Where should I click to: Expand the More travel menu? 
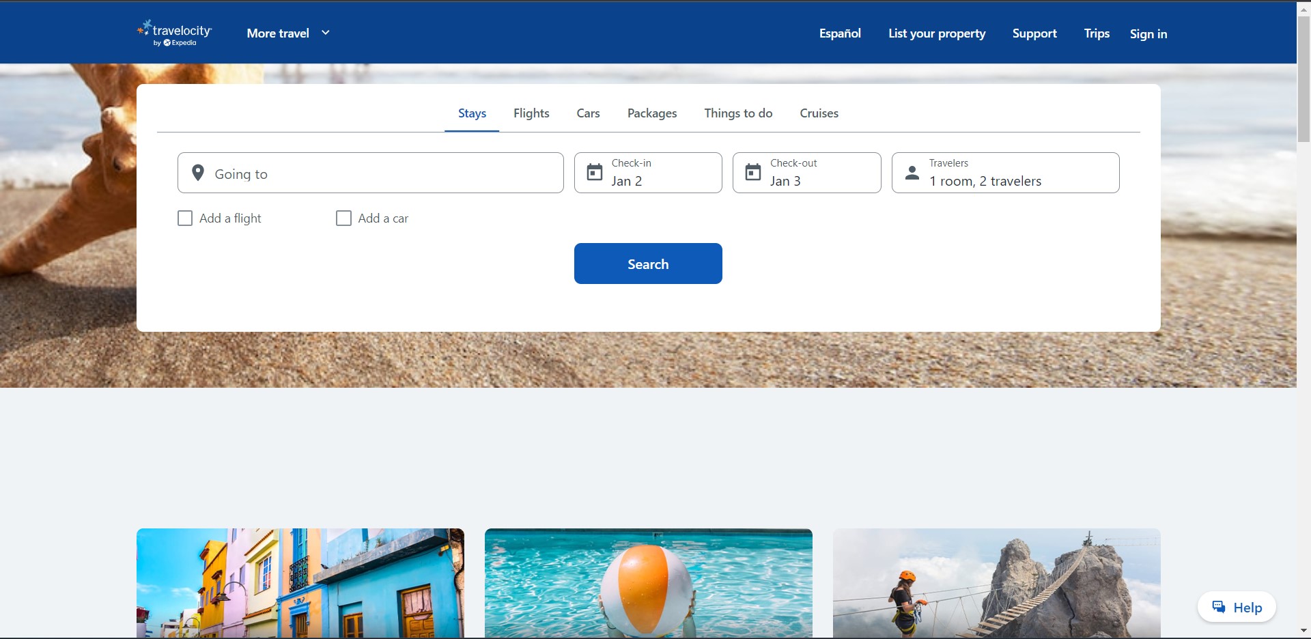[288, 33]
